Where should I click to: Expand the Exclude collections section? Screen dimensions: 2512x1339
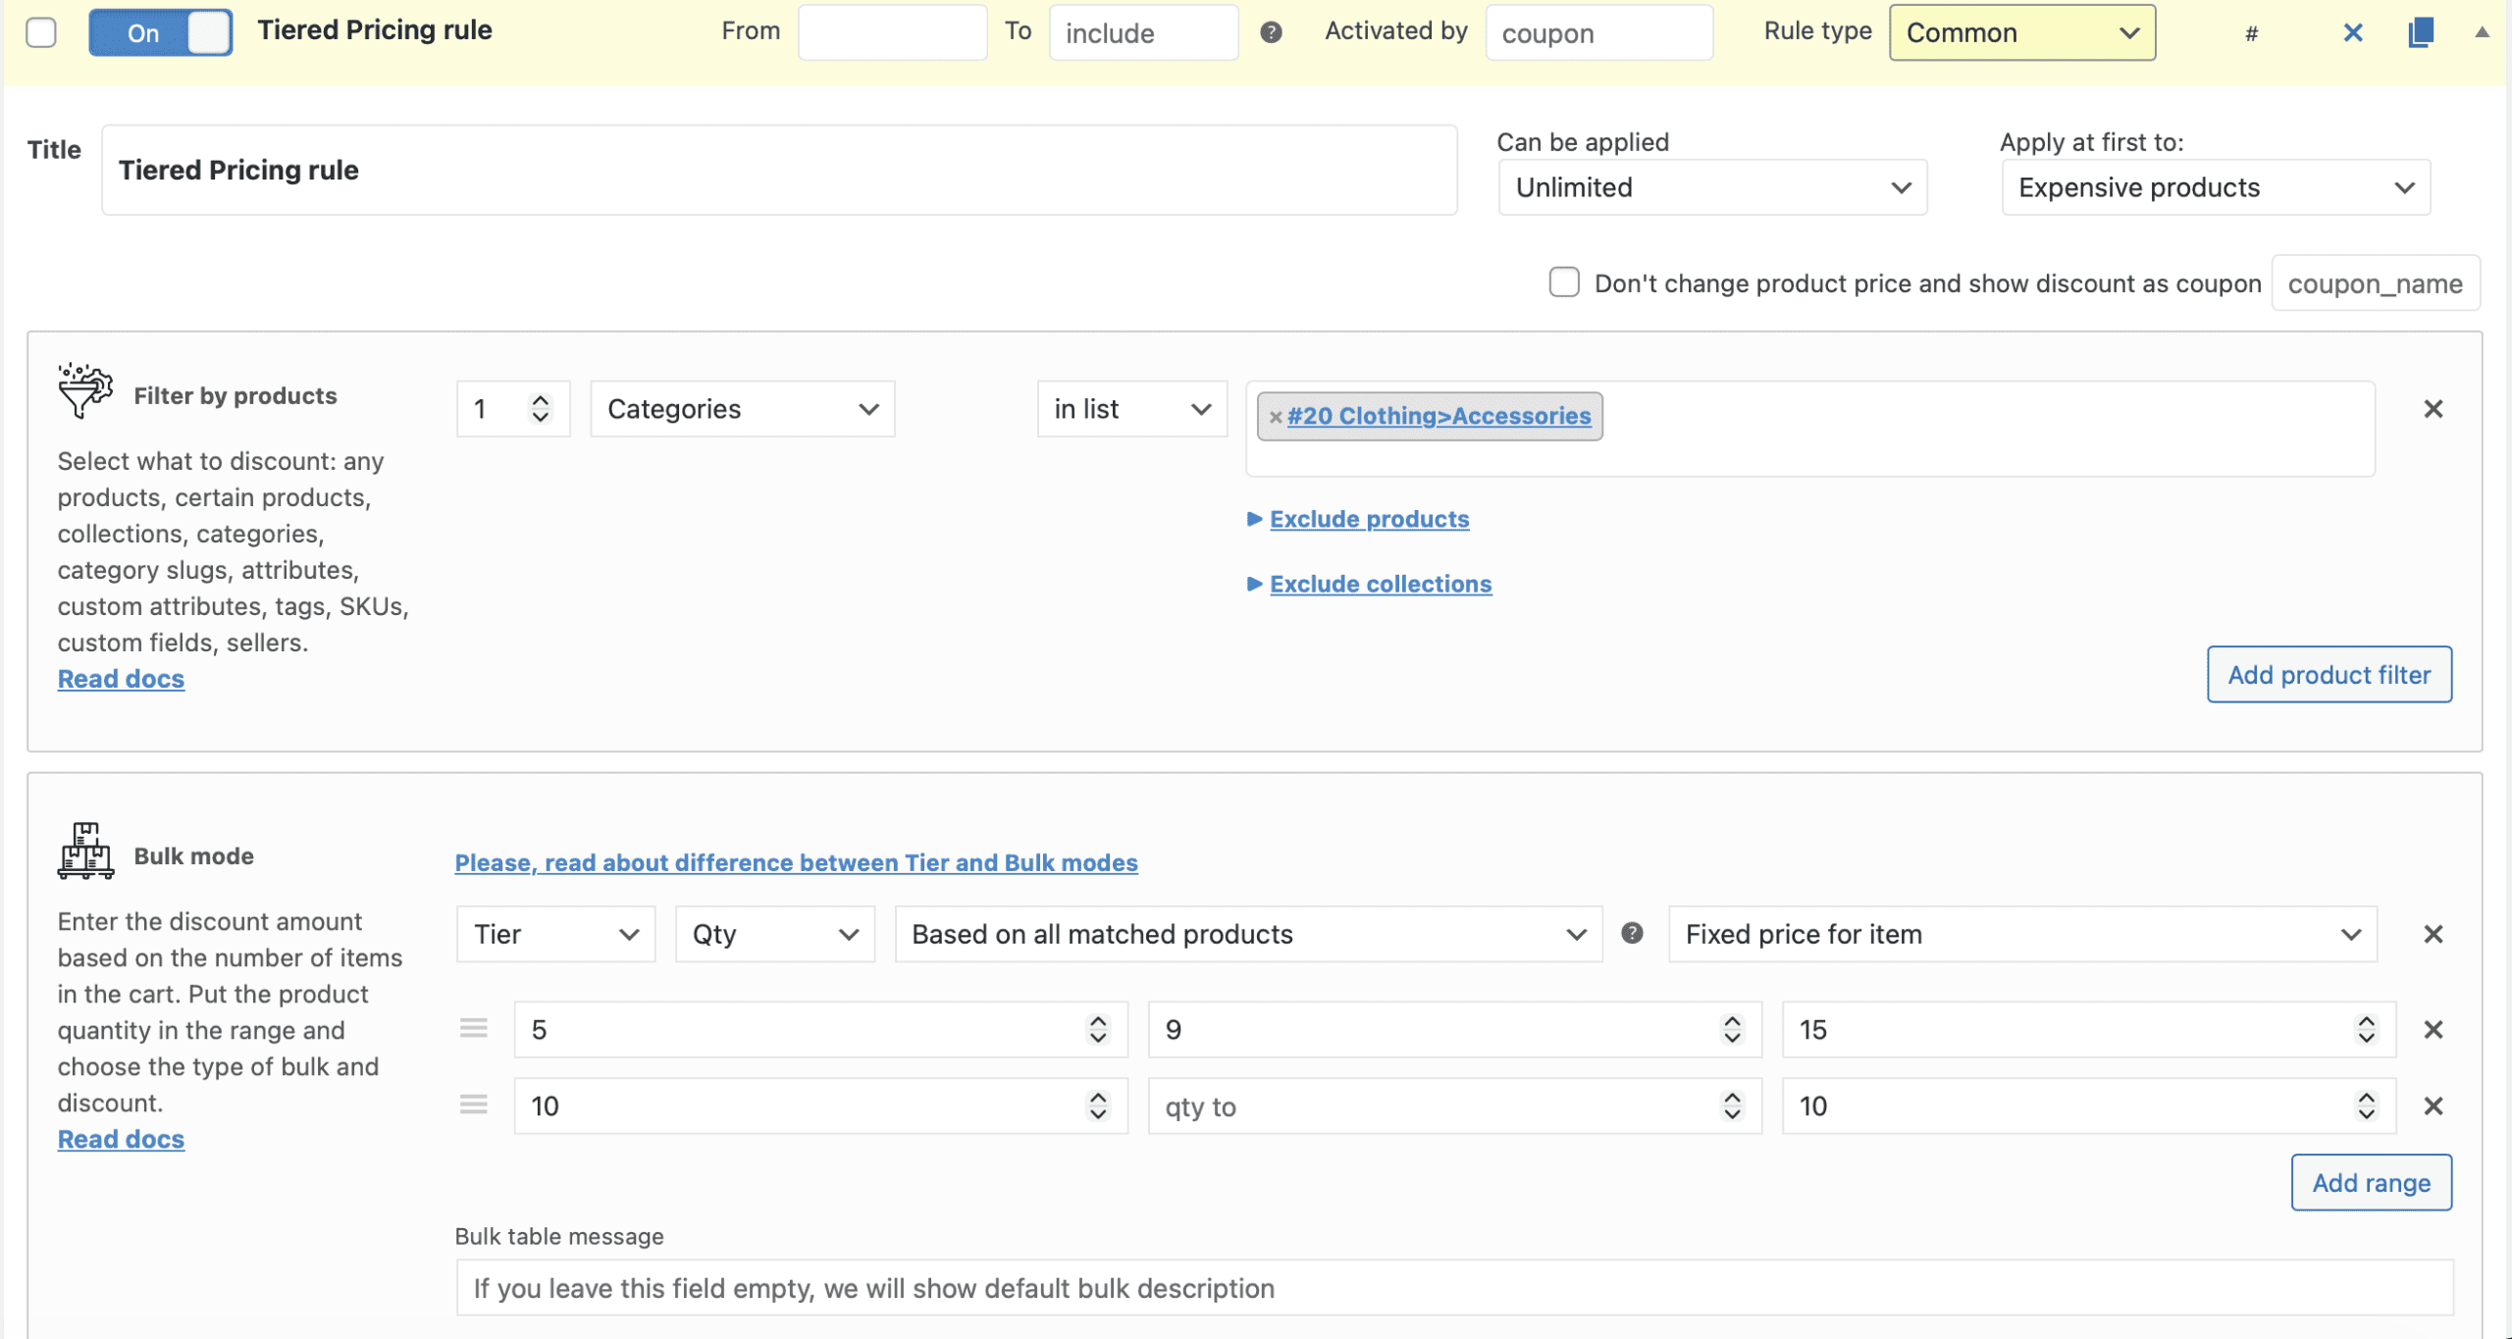1380,584
